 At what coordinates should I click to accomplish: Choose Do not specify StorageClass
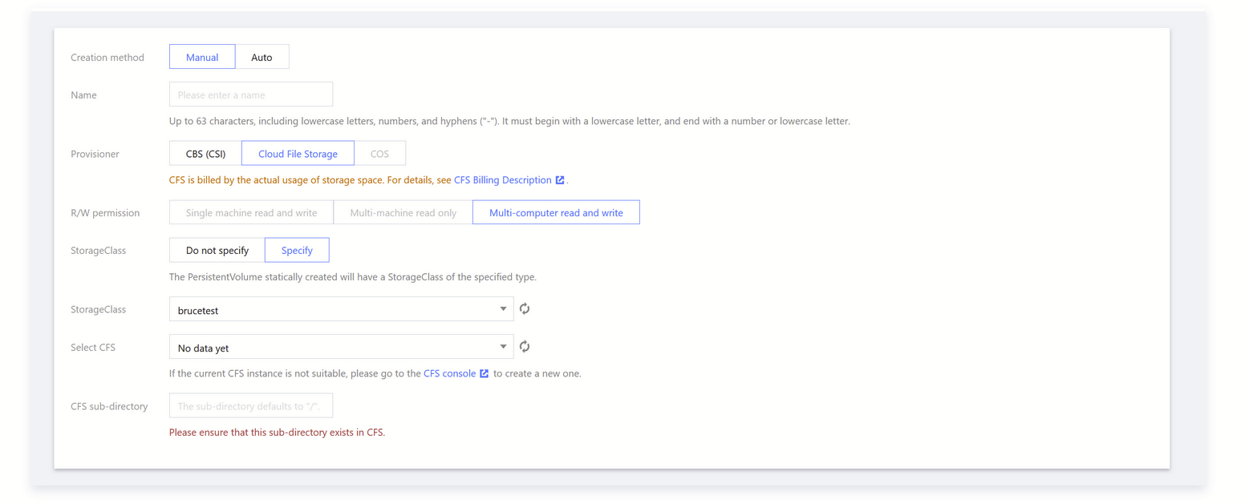(217, 251)
